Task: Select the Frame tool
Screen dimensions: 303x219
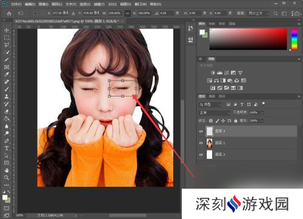Action: 7,67
